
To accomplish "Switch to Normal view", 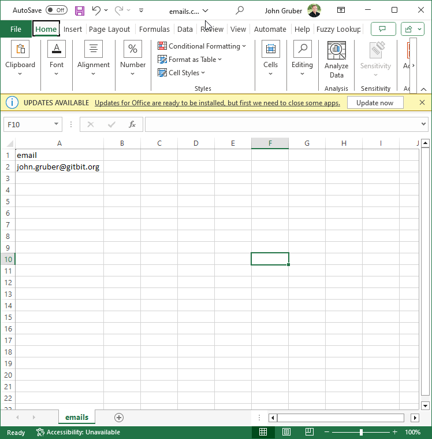I will [x=263, y=432].
